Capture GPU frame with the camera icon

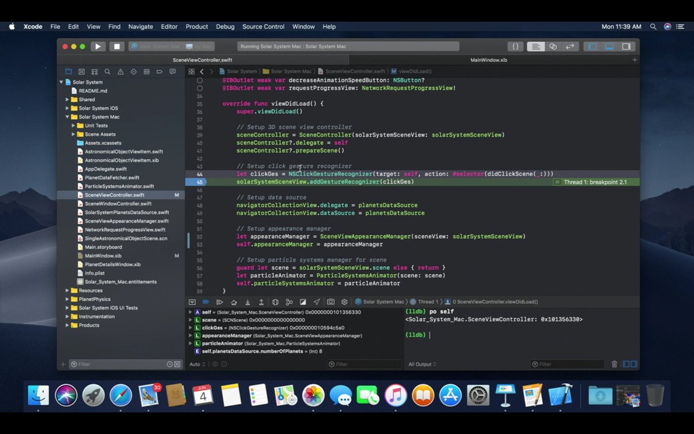click(x=331, y=302)
